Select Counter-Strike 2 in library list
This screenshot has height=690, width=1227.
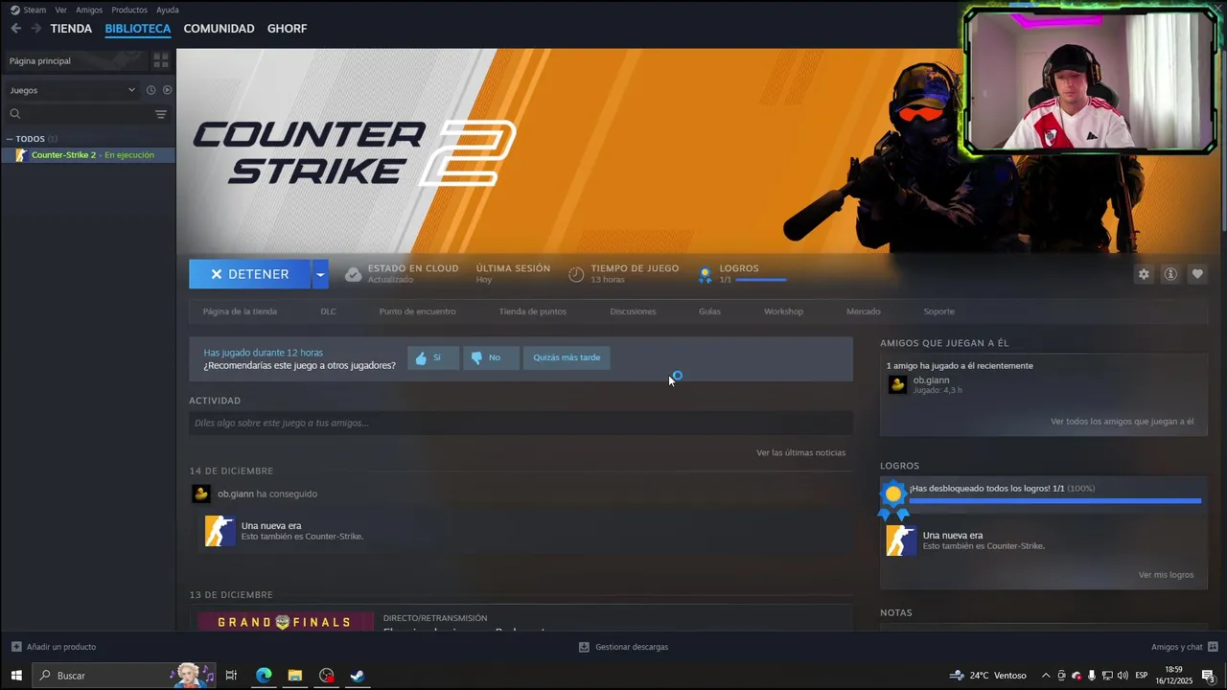(x=88, y=155)
